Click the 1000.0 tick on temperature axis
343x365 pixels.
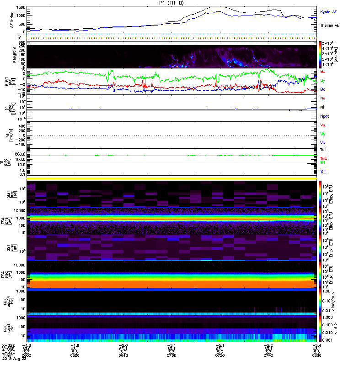pos(19,154)
